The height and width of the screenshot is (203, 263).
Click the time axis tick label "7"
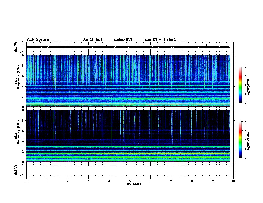tap(171, 181)
